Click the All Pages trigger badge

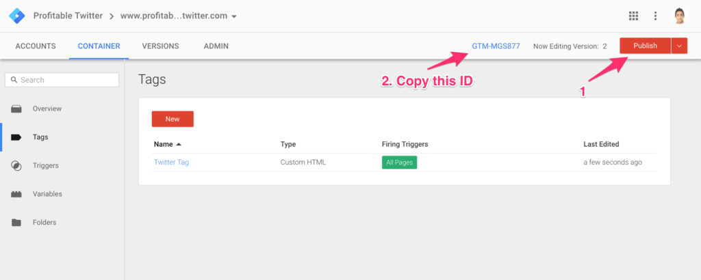click(x=399, y=163)
